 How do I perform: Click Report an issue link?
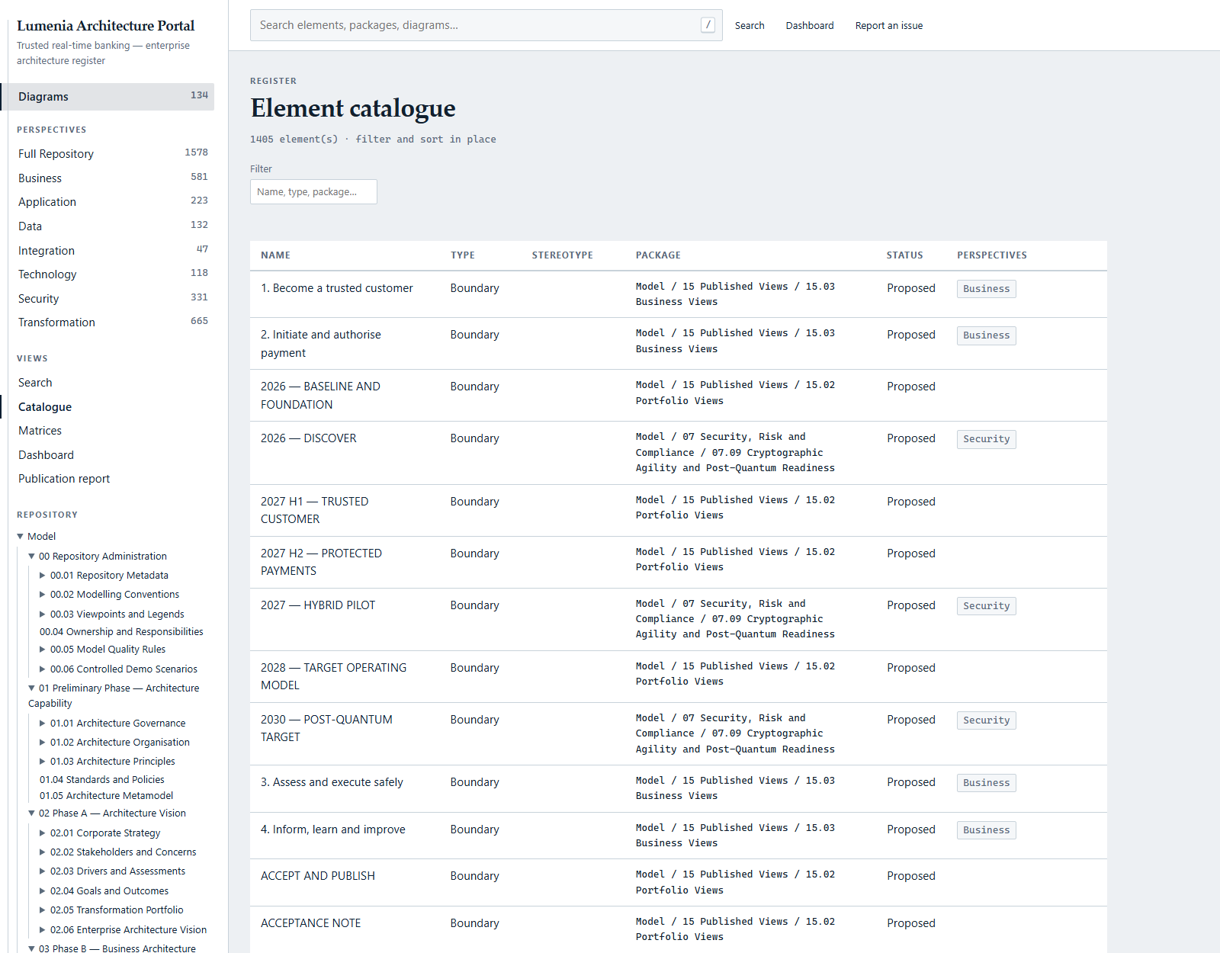coord(889,25)
